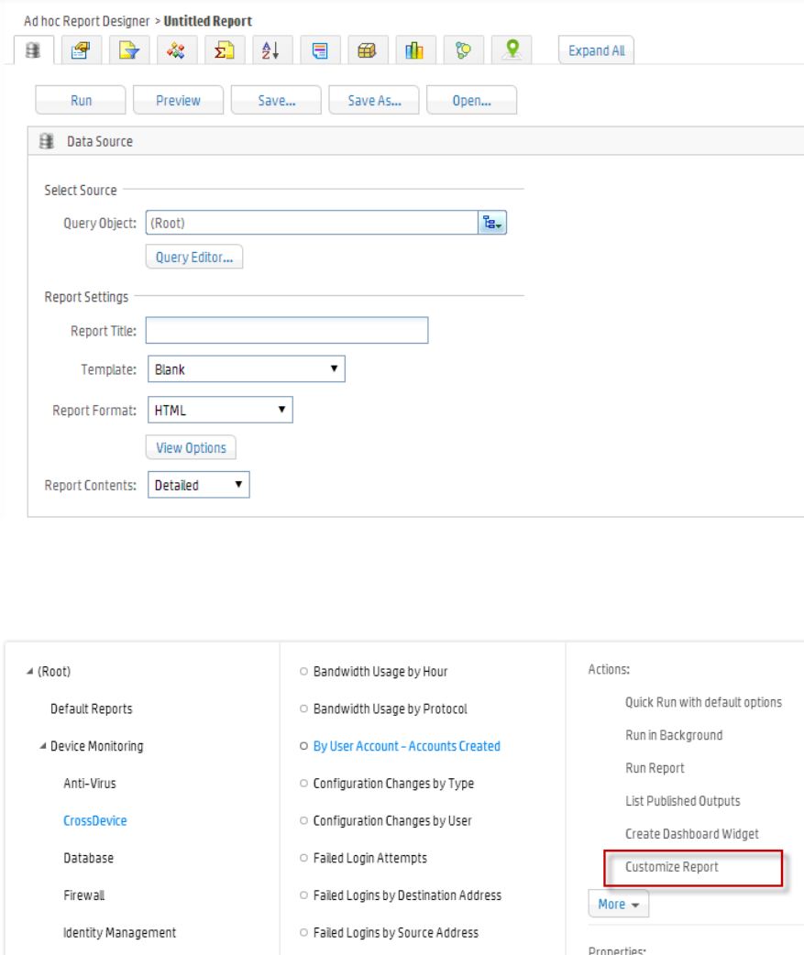Select the Configuration Changes by User report

click(391, 821)
